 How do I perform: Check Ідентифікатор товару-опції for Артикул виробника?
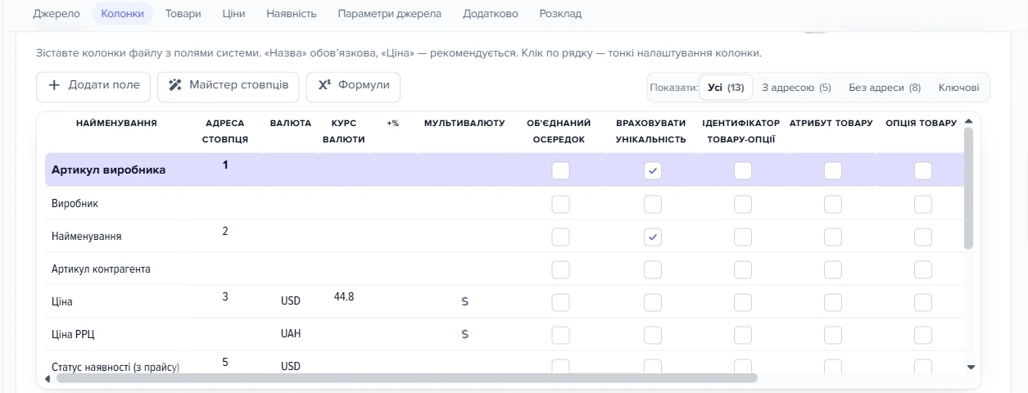(743, 170)
